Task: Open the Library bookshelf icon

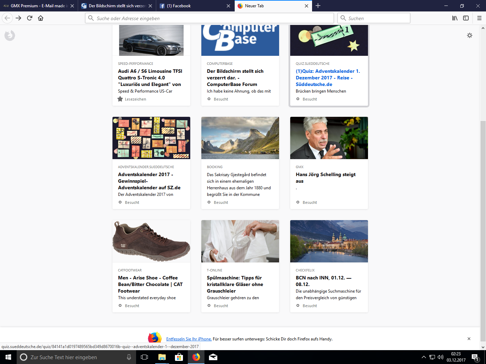Action: [455, 18]
